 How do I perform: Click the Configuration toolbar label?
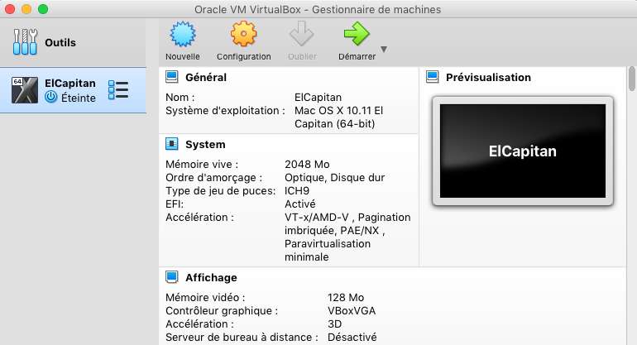point(244,56)
